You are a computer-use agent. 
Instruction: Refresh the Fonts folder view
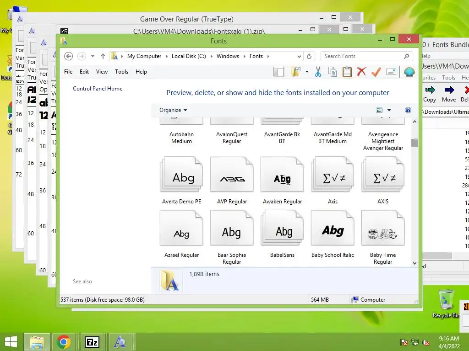309,56
